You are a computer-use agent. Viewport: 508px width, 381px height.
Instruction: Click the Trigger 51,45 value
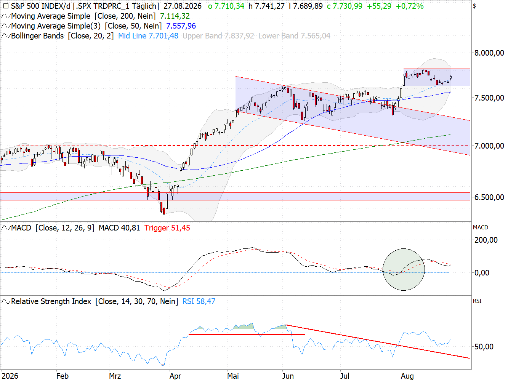click(167, 228)
